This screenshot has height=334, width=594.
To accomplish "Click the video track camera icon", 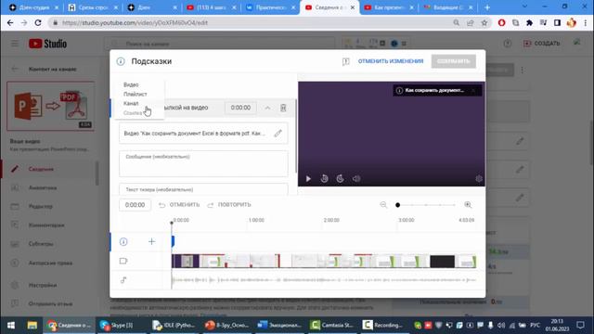I will pos(123,261).
